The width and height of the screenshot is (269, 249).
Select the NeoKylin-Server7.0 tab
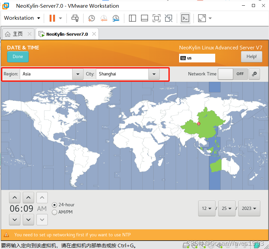pos(67,34)
